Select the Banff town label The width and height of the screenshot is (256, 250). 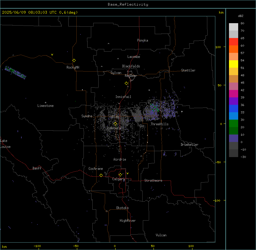37,168
